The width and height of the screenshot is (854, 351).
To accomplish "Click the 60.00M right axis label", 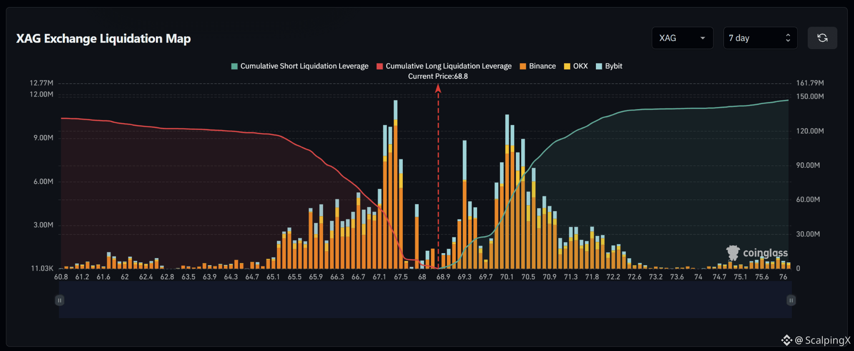I will point(808,199).
